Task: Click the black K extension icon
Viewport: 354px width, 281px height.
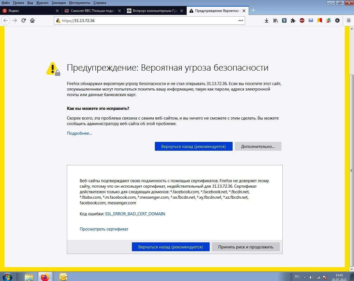Action: (337, 20)
